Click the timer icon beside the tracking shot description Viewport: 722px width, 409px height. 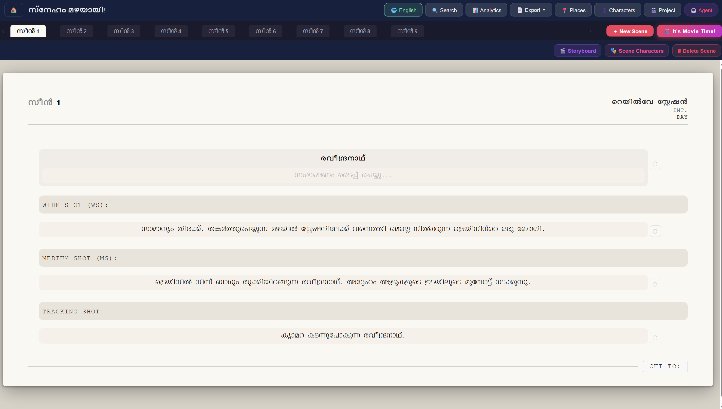pyautogui.click(x=655, y=338)
